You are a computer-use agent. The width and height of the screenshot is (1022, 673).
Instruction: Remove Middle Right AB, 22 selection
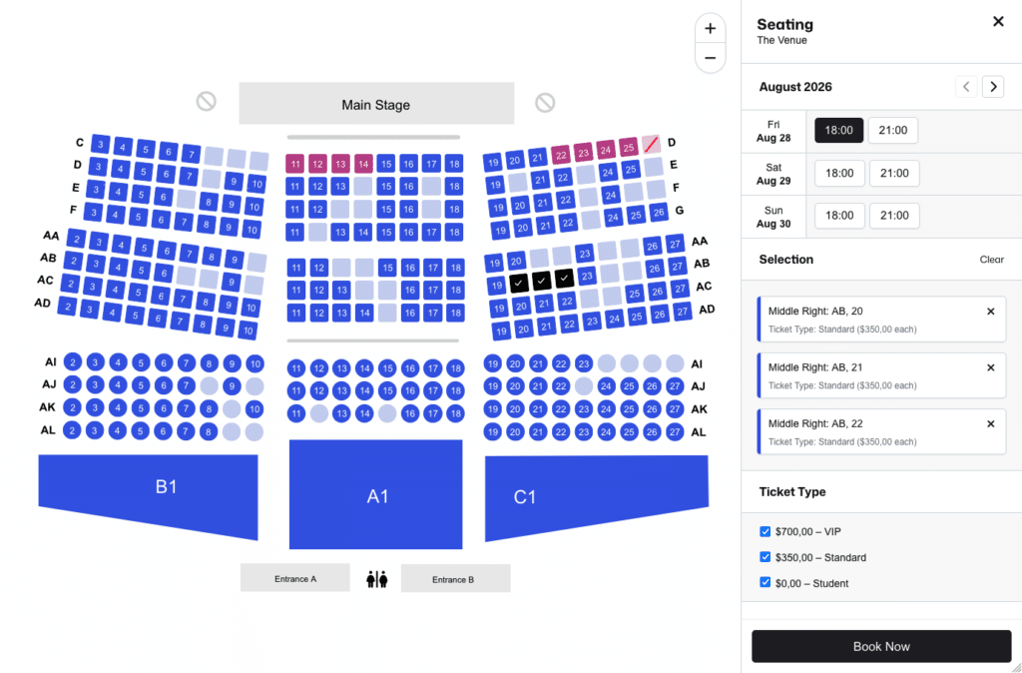991,424
